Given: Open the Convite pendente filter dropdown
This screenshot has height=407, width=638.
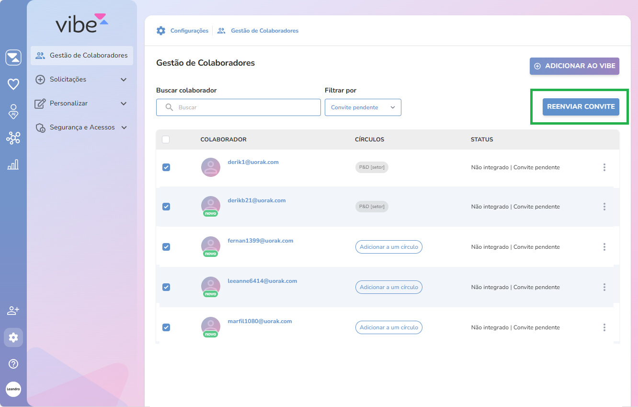Looking at the screenshot, I should coord(363,107).
